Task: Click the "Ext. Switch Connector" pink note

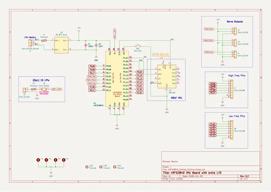Action: (44, 93)
